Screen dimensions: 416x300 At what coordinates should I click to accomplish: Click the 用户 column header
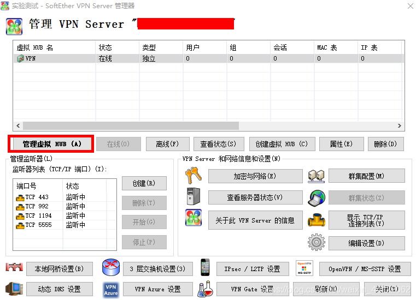[x=205, y=47]
